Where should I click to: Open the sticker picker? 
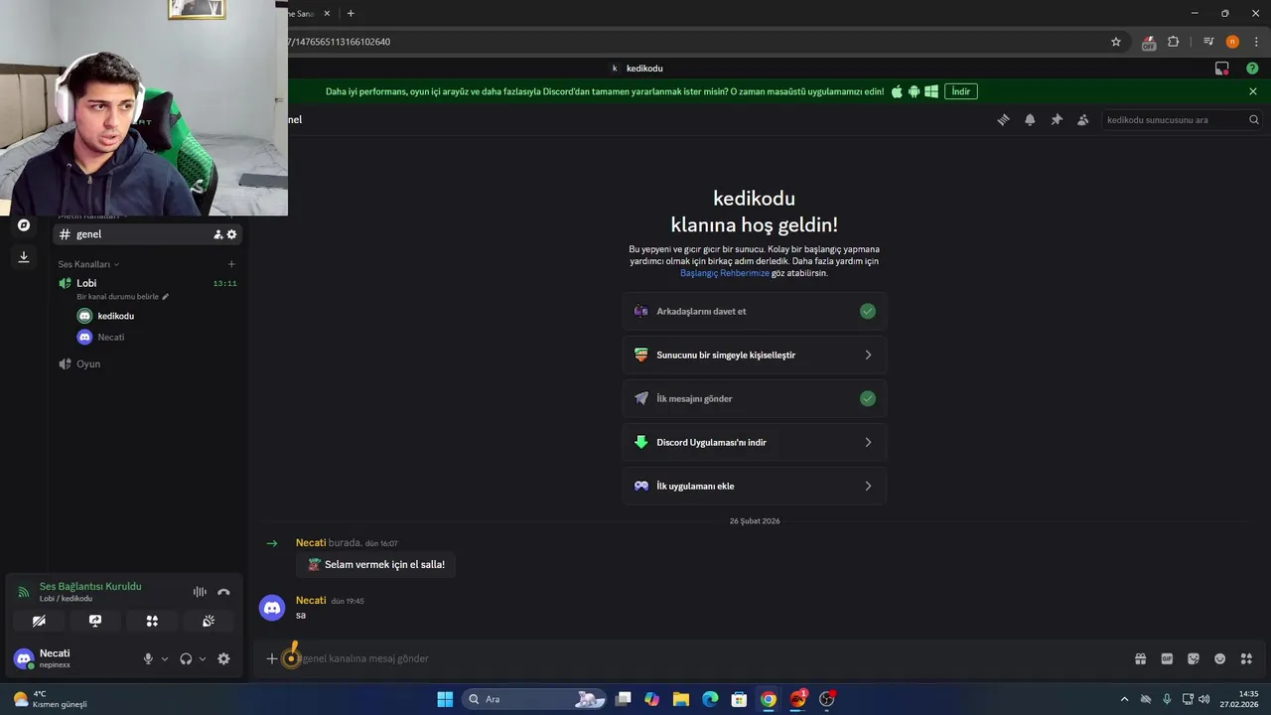coord(1194,658)
